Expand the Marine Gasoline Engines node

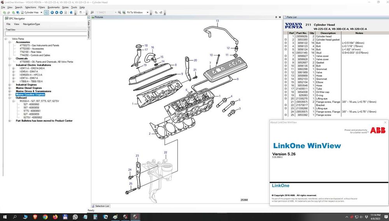[x=9, y=95]
